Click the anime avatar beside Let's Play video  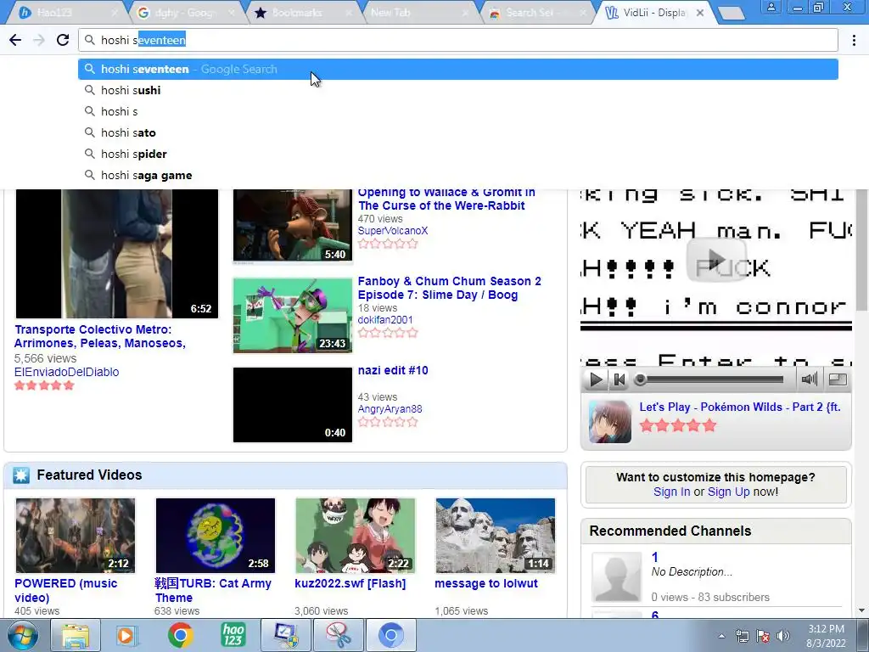(x=609, y=422)
